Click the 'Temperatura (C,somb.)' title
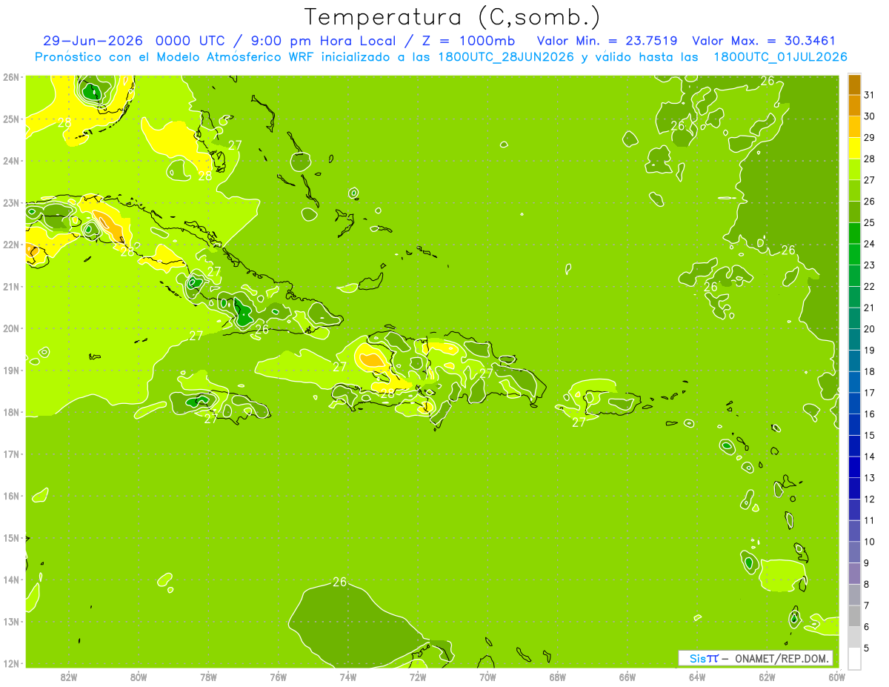The height and width of the screenshot is (687, 889). pos(453,17)
